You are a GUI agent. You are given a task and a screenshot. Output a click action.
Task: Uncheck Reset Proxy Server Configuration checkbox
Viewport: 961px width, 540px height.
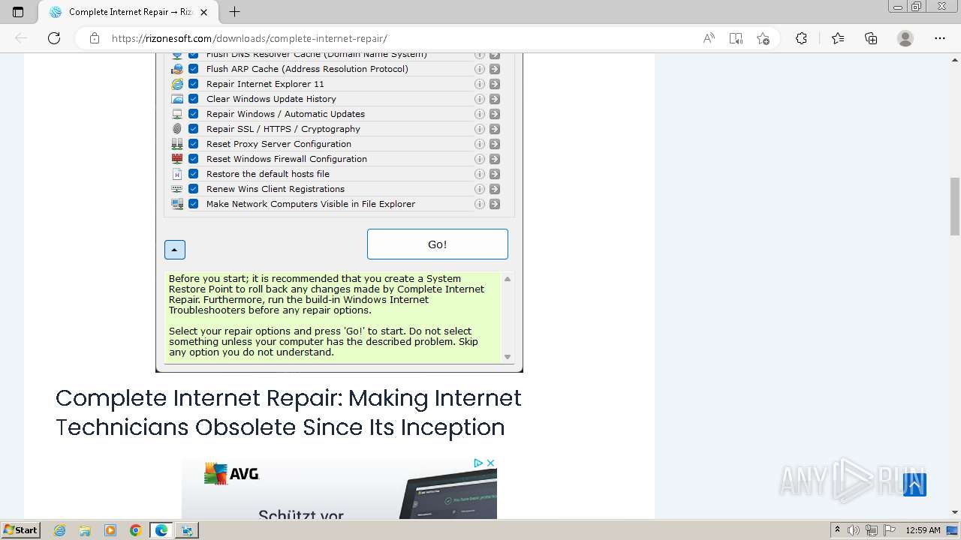[193, 144]
